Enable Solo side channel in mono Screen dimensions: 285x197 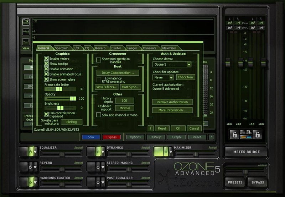(99, 115)
